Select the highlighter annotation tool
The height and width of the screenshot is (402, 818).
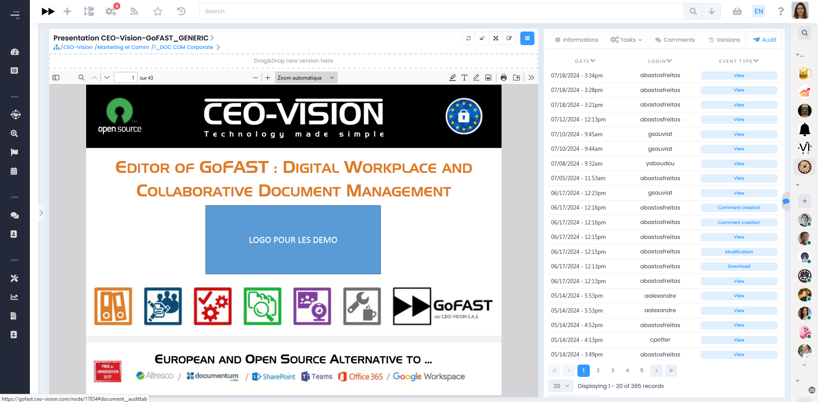pyautogui.click(x=453, y=78)
